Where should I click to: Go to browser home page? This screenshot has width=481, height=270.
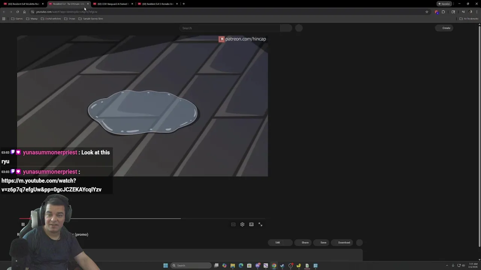[24, 12]
